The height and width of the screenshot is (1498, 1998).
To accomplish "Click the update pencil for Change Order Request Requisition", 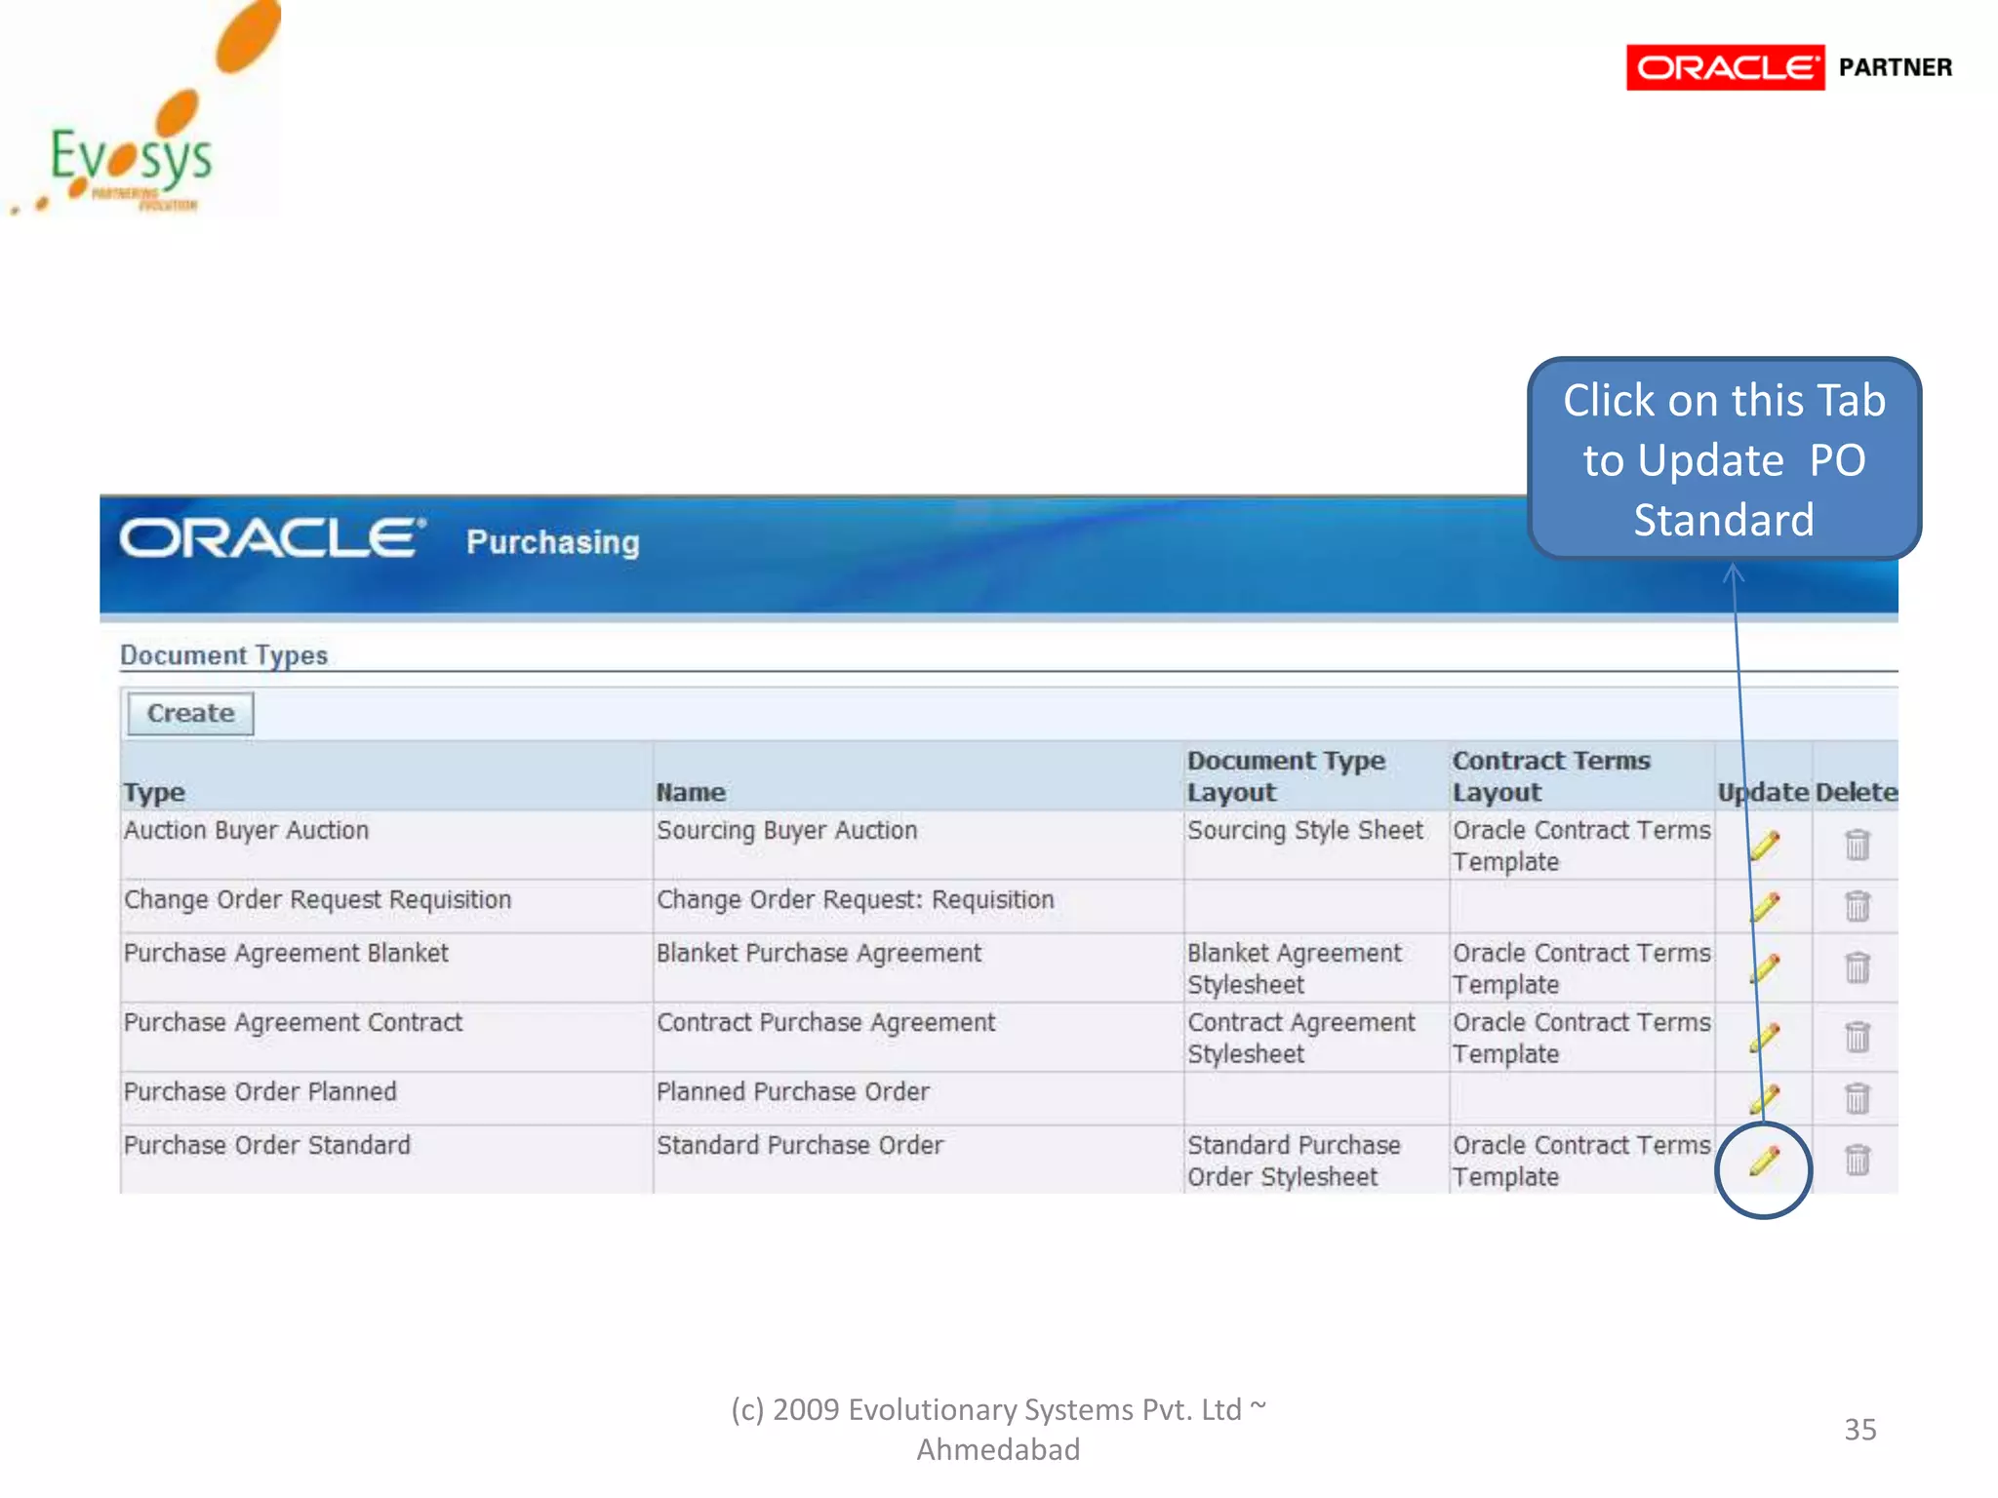I will tap(1764, 906).
